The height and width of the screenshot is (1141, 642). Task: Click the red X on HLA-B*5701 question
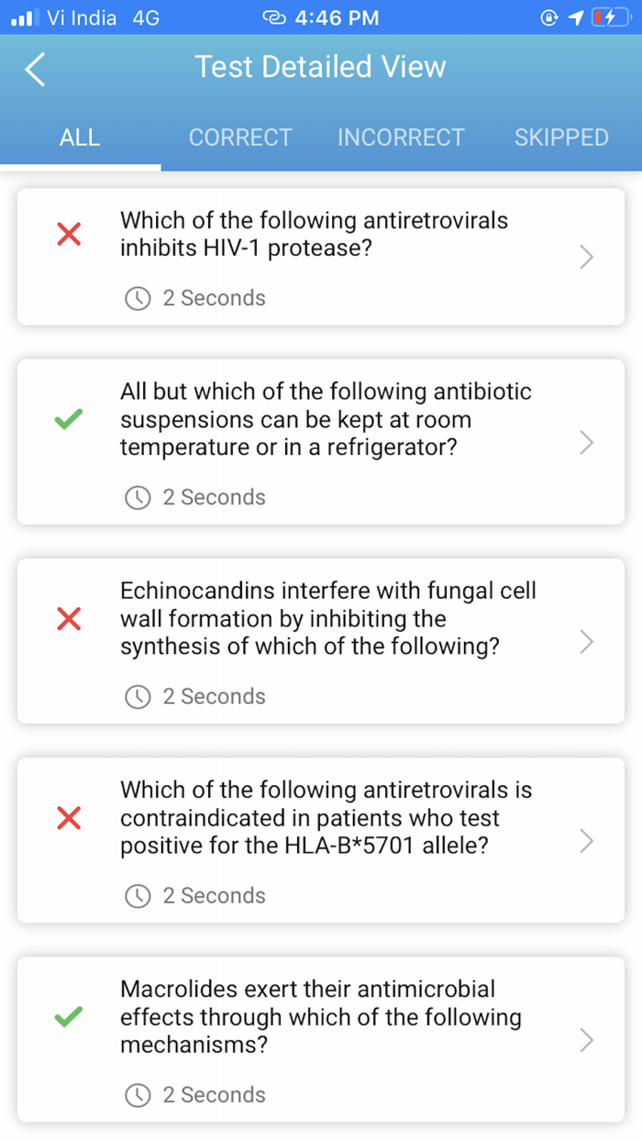coord(69,818)
